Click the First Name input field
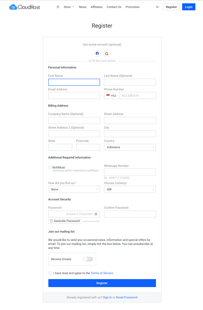The image size is (203, 310). 74,82
